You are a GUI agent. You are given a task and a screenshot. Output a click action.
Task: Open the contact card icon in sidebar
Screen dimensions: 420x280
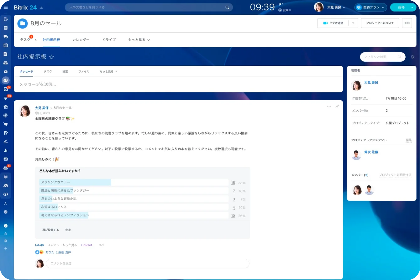tap(6, 159)
